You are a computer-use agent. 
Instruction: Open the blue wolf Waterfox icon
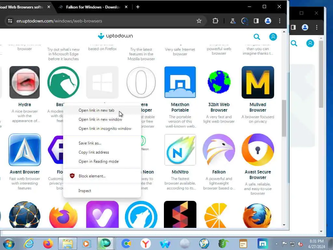(x=141, y=215)
